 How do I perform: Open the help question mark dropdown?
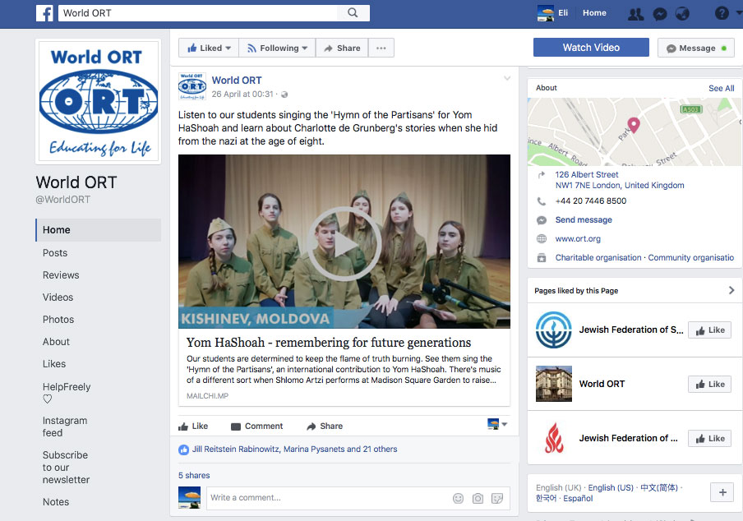(723, 13)
